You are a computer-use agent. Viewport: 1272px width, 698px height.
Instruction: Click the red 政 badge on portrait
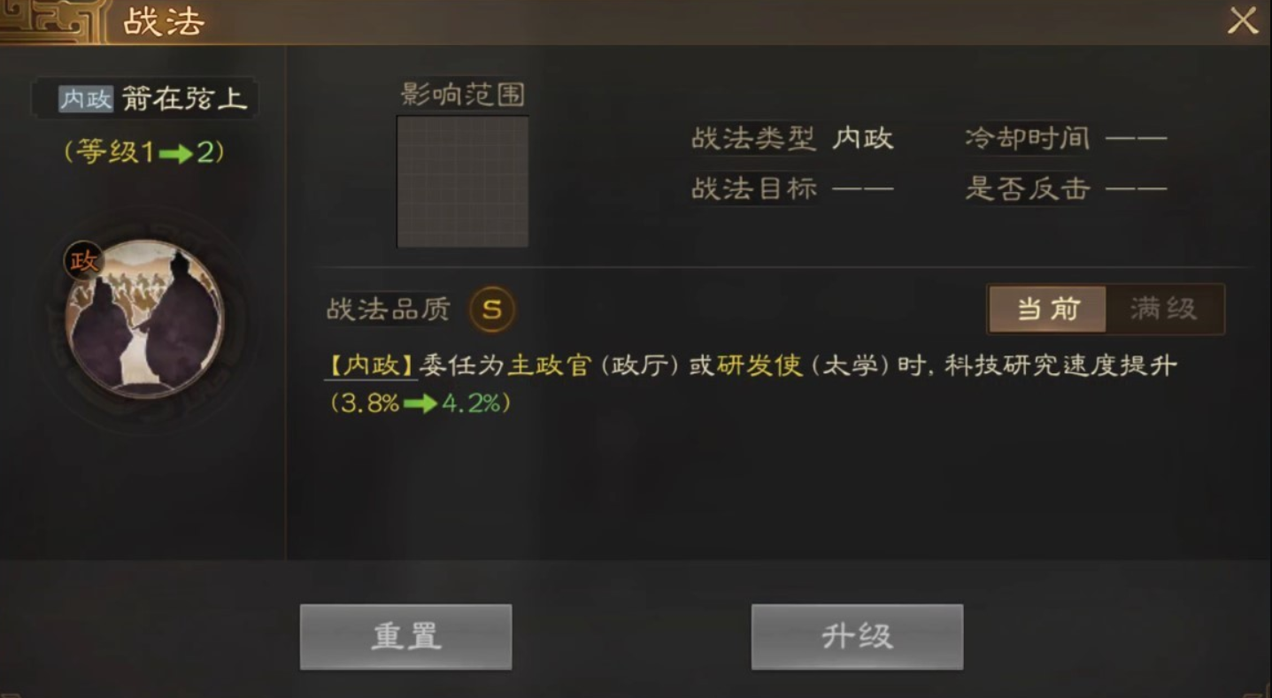click(84, 261)
